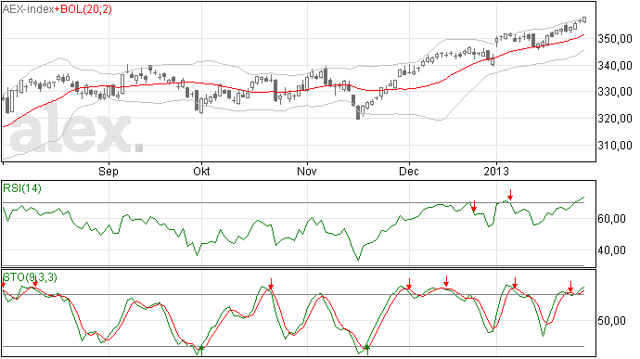Click the Sep label on the time axis

tap(109, 171)
